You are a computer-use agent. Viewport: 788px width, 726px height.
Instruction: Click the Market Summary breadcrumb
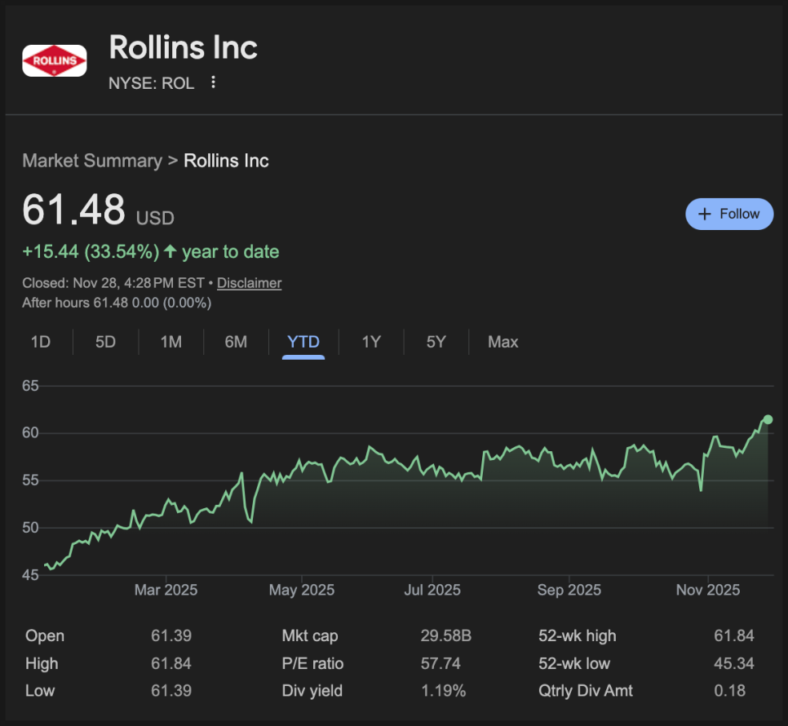[x=92, y=161]
